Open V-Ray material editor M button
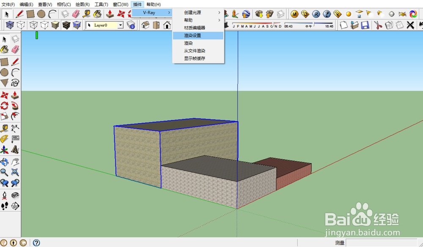 294,14
